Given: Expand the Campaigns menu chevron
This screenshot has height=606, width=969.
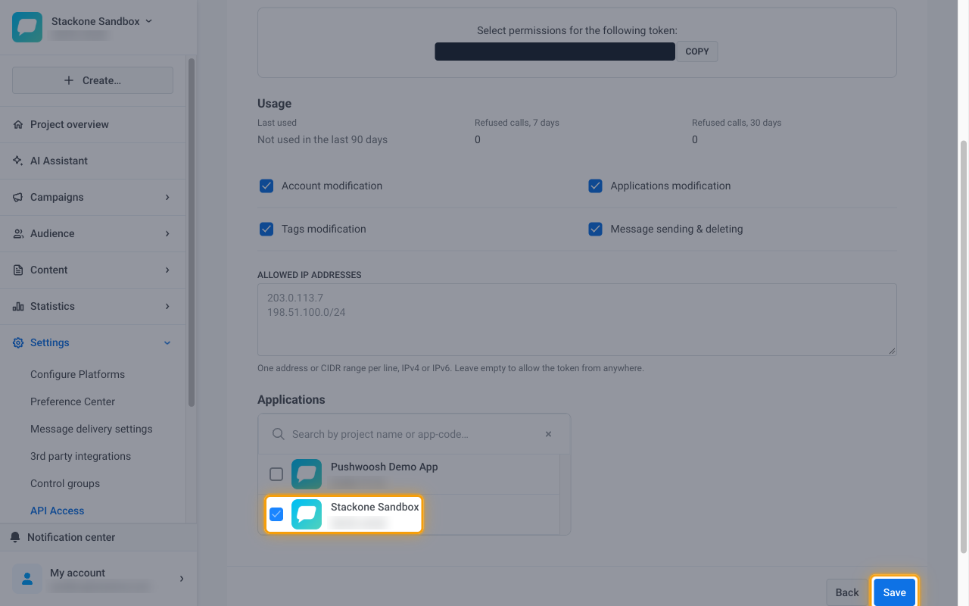Looking at the screenshot, I should click(167, 197).
